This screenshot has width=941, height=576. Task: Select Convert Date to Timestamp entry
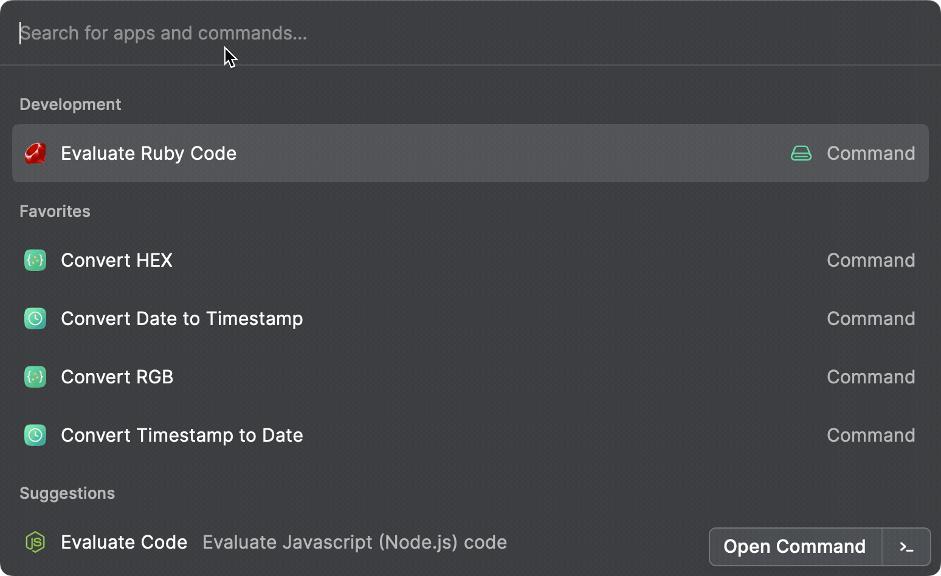tap(182, 319)
